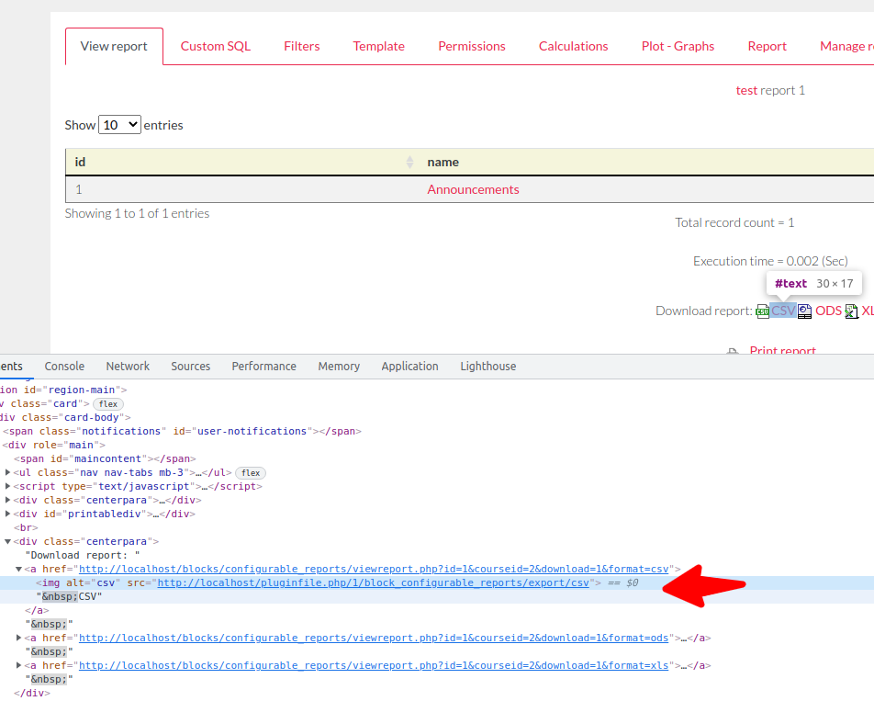
Task: Click the XLS spreadsheet icon
Action: click(x=851, y=311)
